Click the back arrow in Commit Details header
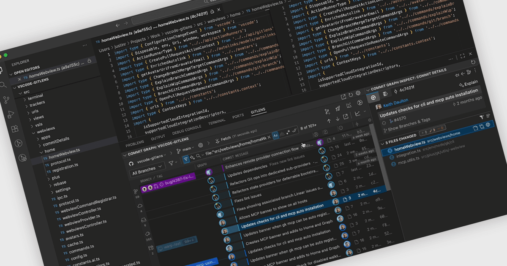 463,73
